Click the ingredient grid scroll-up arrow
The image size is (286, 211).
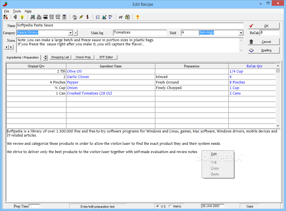point(278,66)
